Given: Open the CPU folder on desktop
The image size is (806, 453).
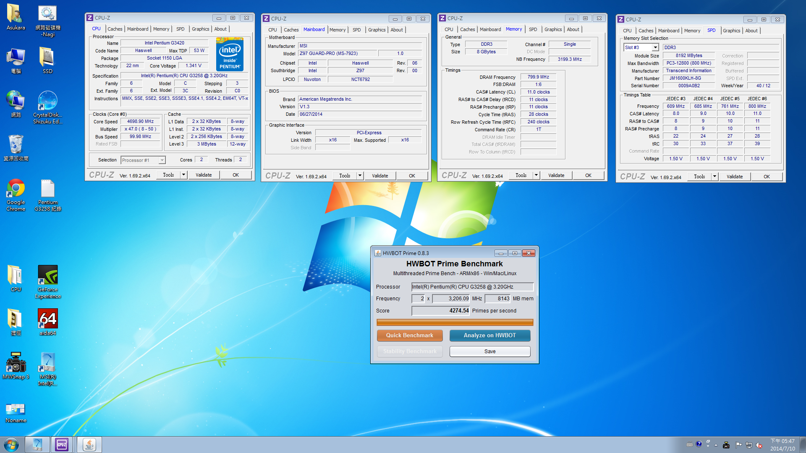Looking at the screenshot, I should [16, 279].
